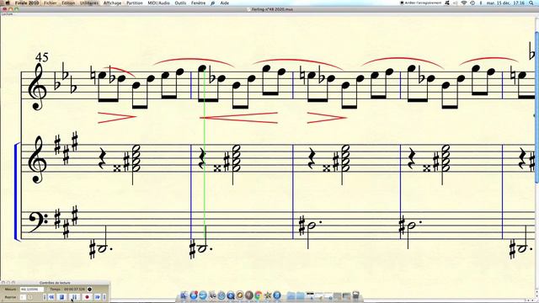Image resolution: width=539 pixels, height=303 pixels.
Task: Open the Trash in the Dock
Action: coord(355,295)
